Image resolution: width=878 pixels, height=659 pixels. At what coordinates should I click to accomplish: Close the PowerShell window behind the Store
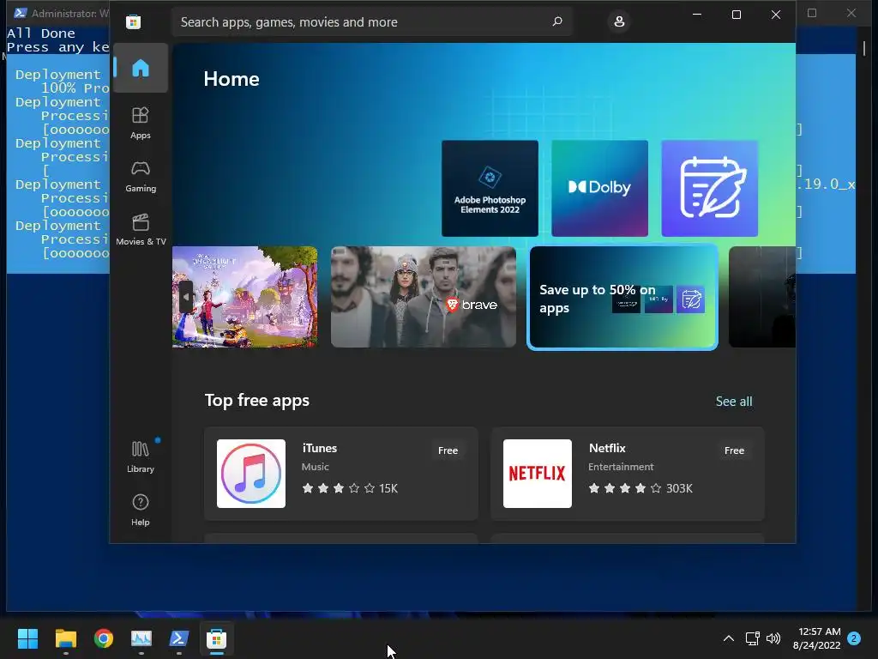[851, 13]
